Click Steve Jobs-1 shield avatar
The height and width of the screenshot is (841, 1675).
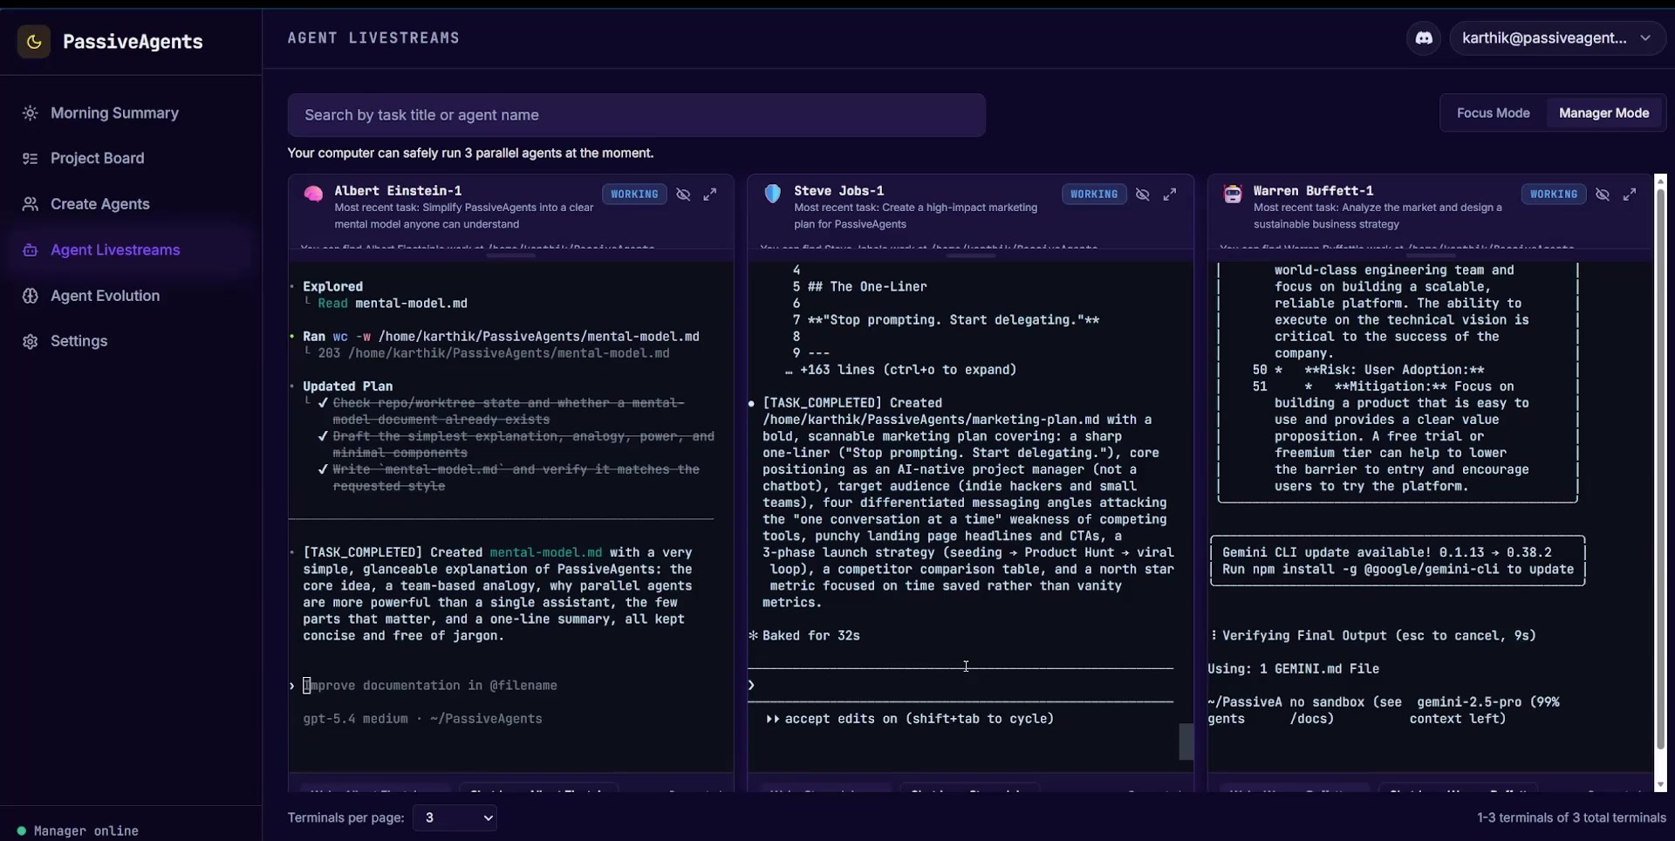(x=773, y=194)
